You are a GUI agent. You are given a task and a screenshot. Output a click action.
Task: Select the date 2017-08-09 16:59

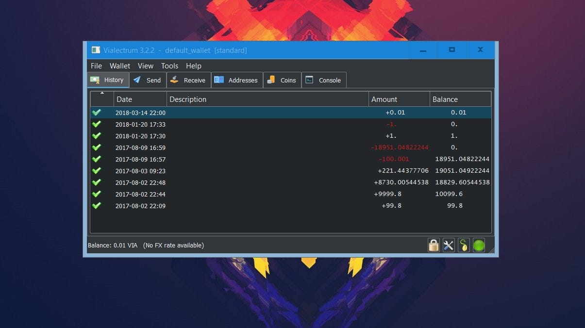click(140, 148)
